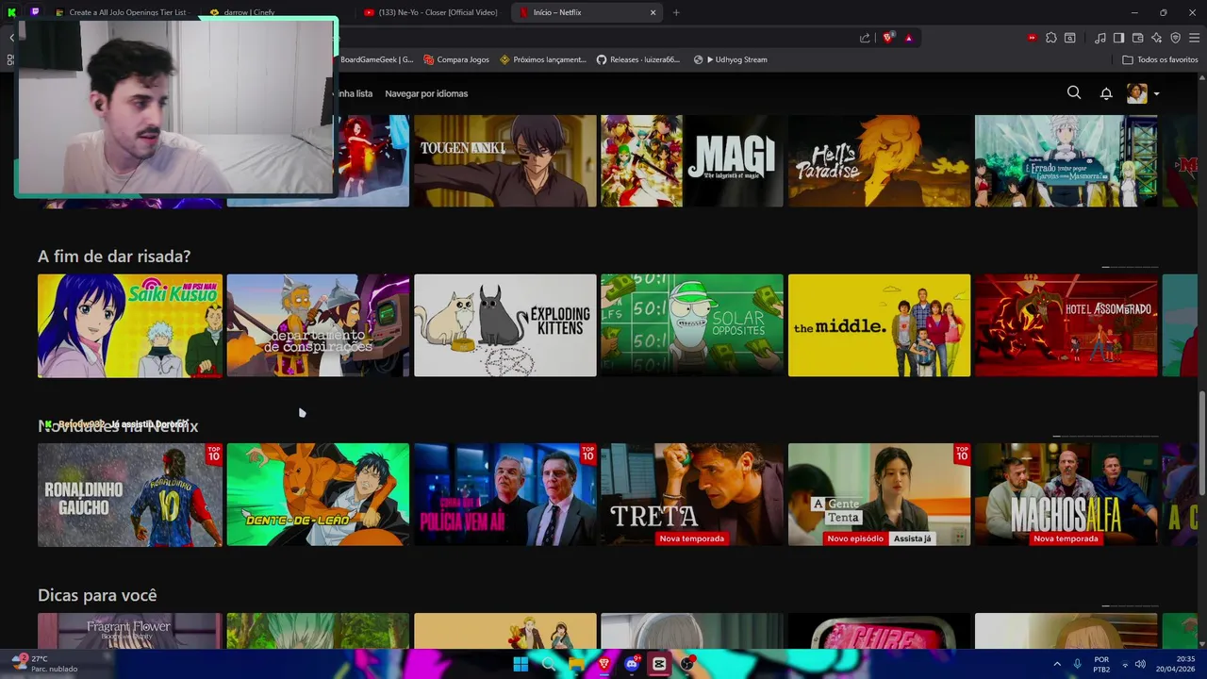Open CapCut from the taskbar
This screenshot has height=679, width=1207.
pyautogui.click(x=659, y=664)
